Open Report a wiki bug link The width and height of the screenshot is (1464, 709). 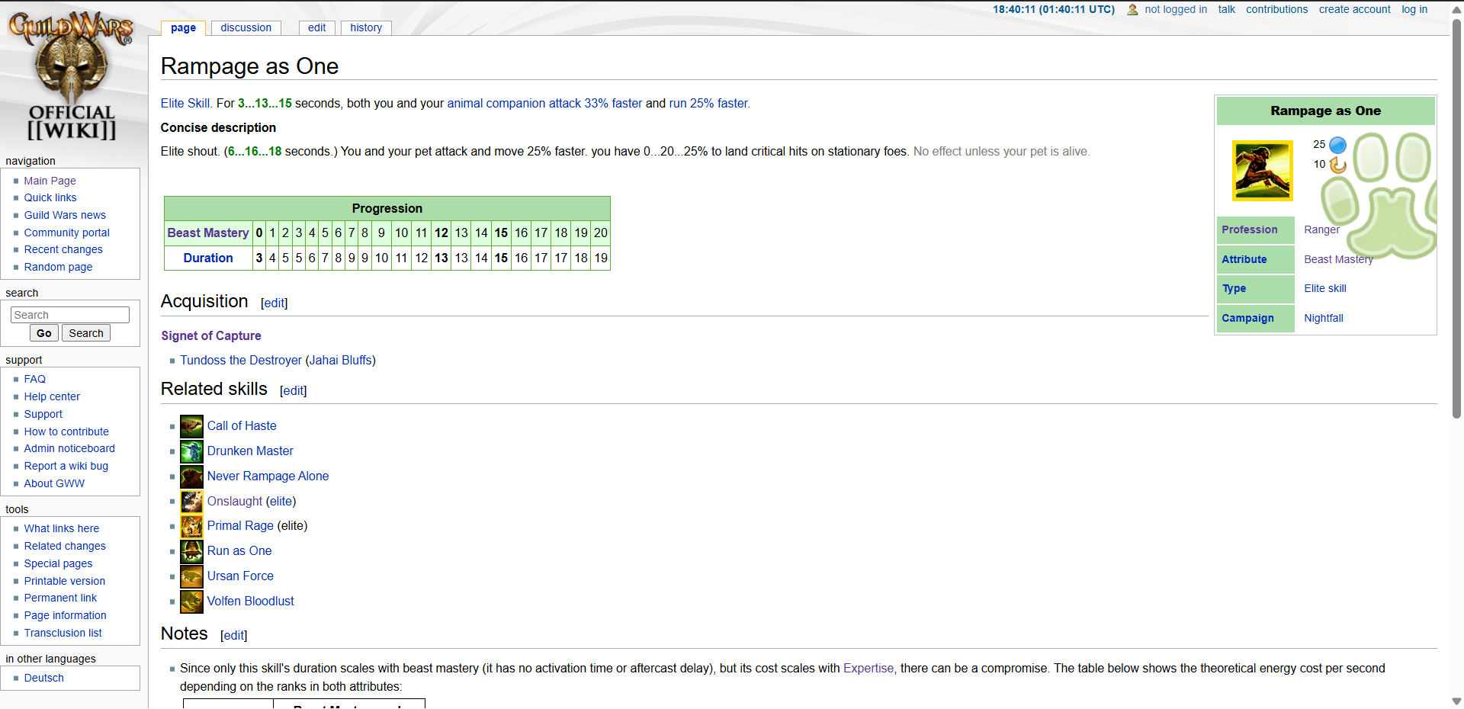pos(66,466)
